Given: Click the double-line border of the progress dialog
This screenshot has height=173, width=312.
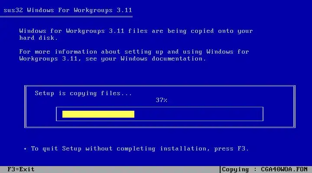Looking at the screenshot, I should click(x=160, y=86).
